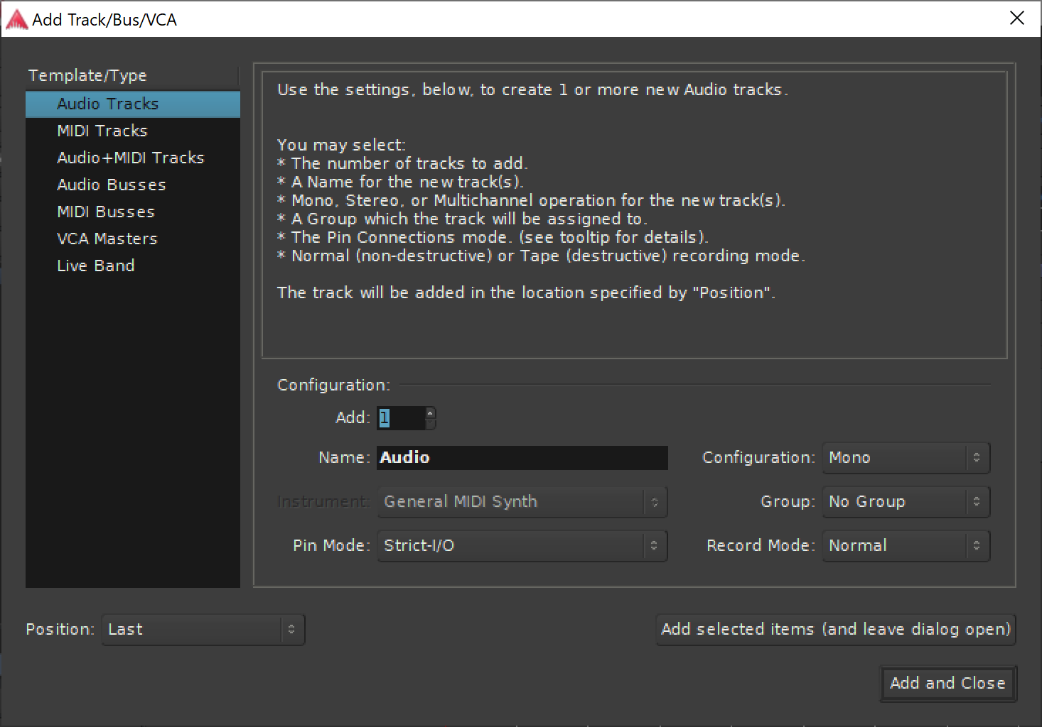Viewport: 1042px width, 727px height.
Task: Open the Pin Mode dropdown showing Strict-I/O
Action: coord(522,545)
